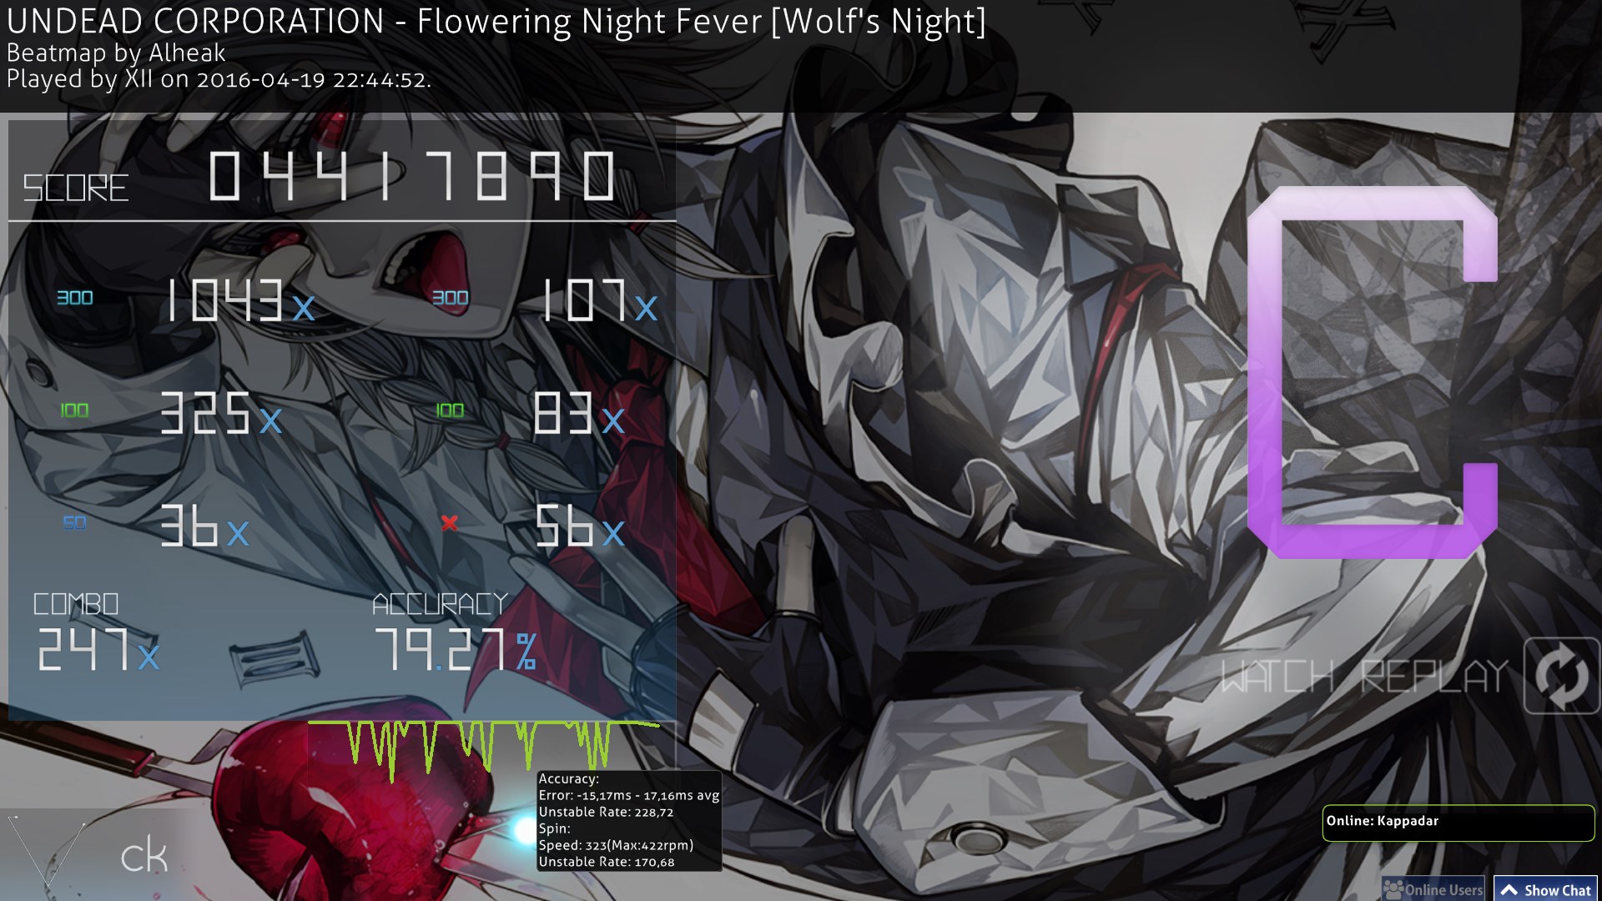
Task: Click the 'Played by XII' date line
Action: [219, 80]
